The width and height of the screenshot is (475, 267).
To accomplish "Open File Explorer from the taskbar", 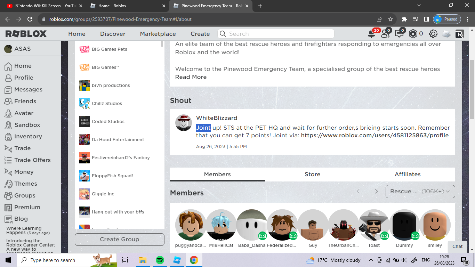I will [x=143, y=260].
